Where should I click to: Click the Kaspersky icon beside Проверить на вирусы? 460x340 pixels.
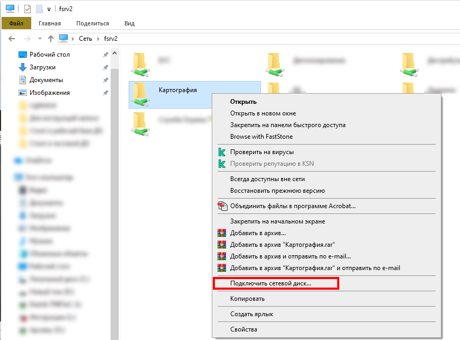pos(222,153)
